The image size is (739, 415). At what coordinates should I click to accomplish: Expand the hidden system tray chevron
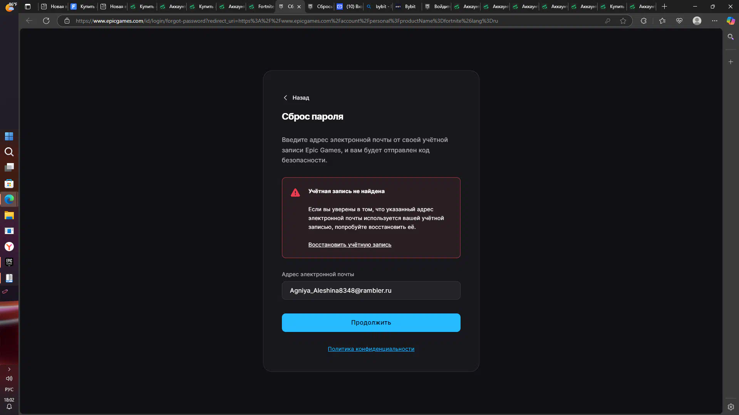[x=9, y=369]
